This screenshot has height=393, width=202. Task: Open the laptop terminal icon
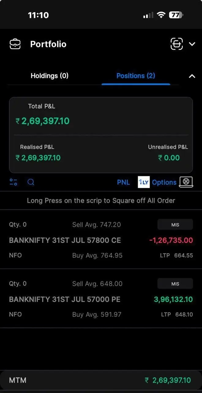186,182
